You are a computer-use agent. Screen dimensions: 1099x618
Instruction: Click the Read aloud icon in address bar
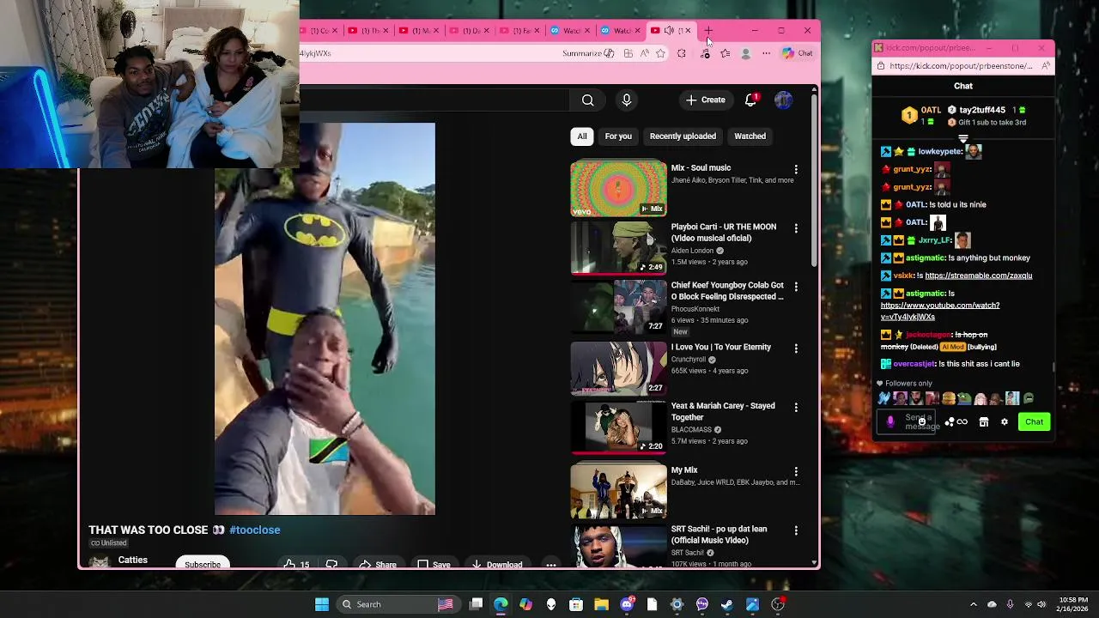pos(644,53)
